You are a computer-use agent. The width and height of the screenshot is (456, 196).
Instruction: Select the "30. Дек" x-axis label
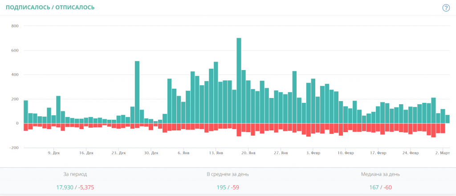151,153
